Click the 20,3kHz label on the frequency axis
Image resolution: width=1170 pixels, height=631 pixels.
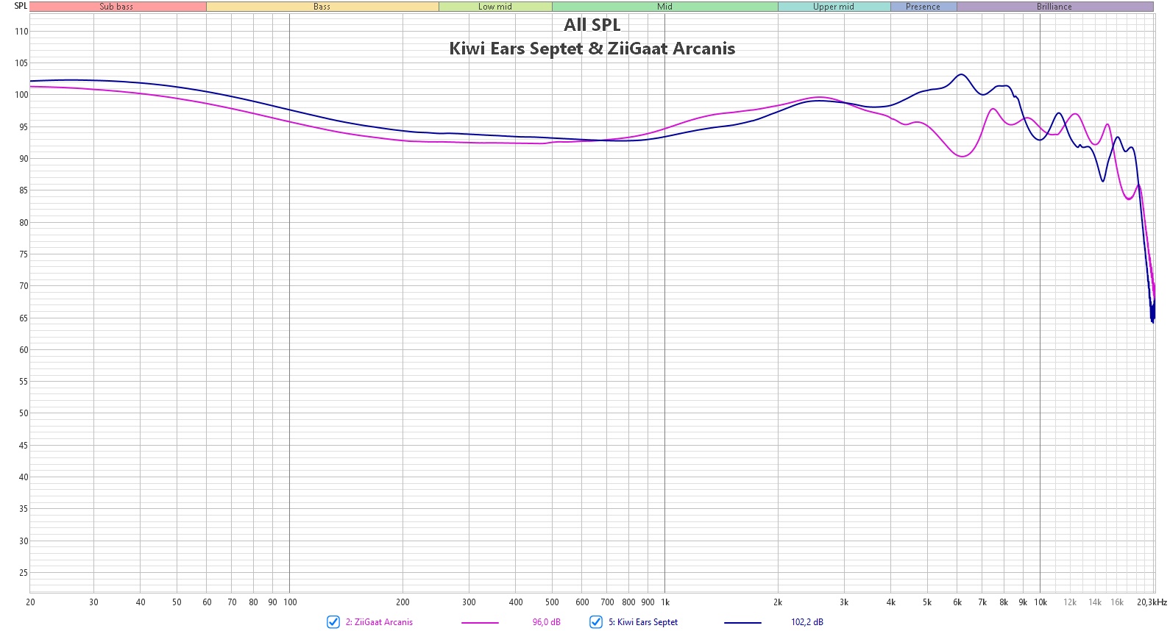tap(1152, 602)
